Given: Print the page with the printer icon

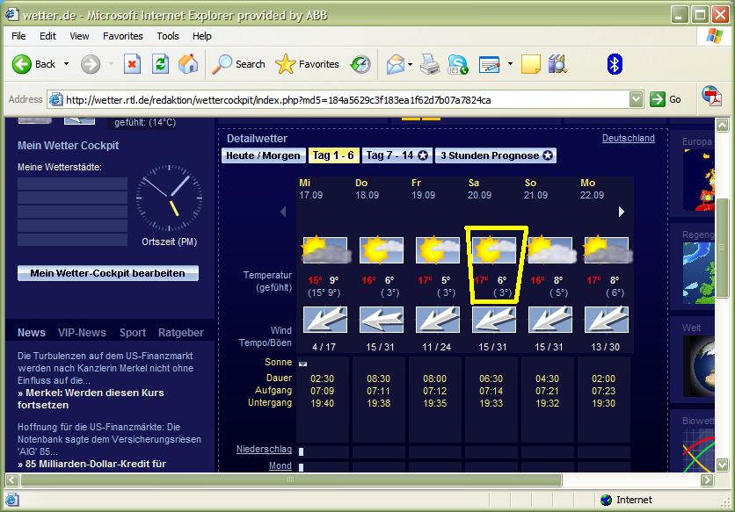Looking at the screenshot, I should click(429, 64).
